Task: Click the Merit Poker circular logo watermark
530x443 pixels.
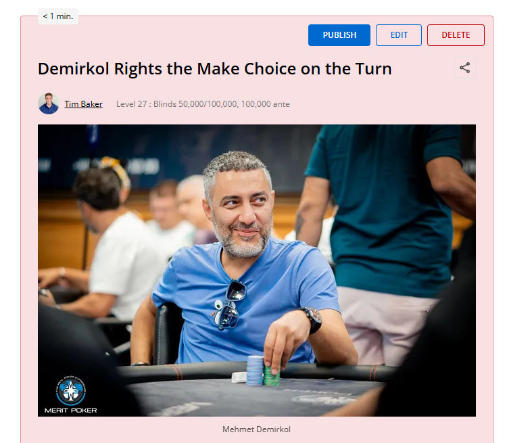Action: 70,390
